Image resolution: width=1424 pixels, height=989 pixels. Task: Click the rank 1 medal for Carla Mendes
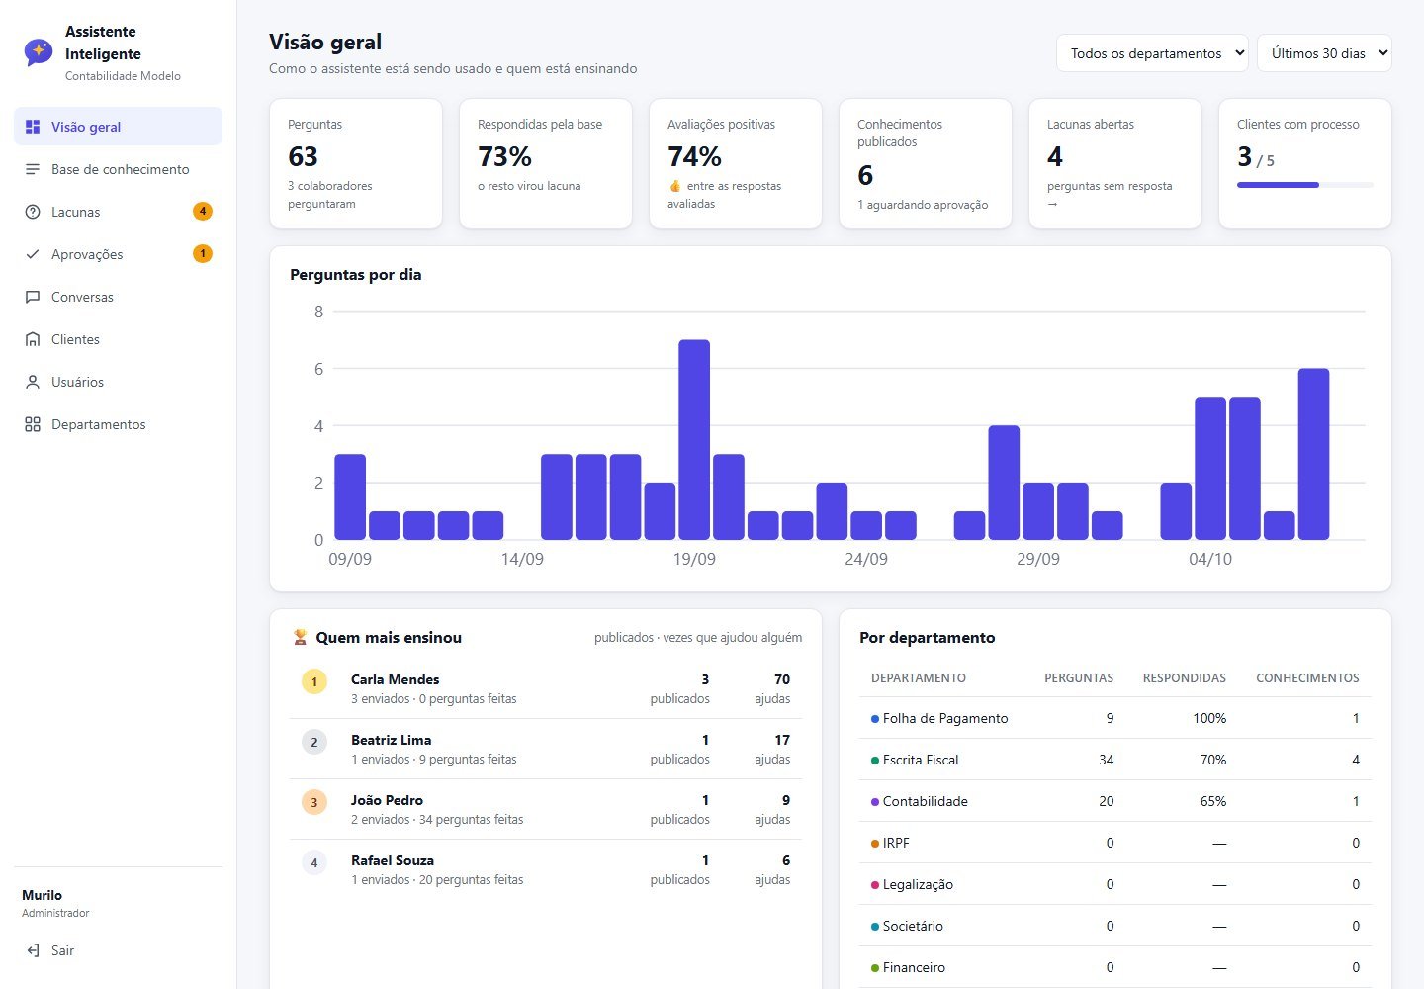[x=314, y=681]
